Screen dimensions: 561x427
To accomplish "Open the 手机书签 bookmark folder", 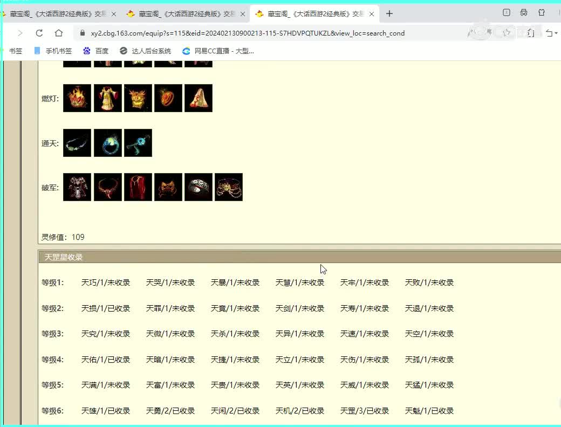I will point(53,51).
